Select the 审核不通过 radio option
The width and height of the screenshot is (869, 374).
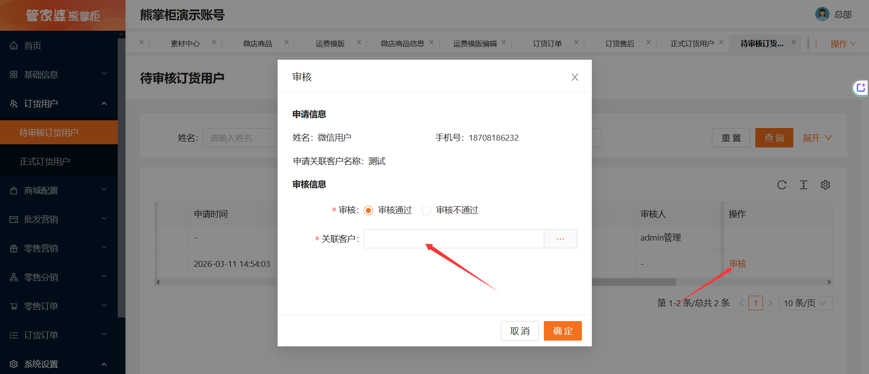tap(426, 210)
